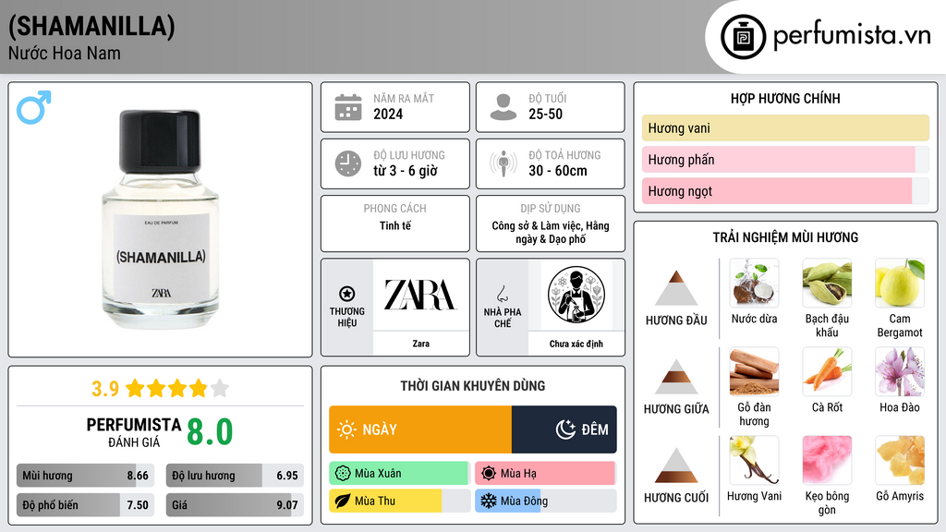Click the Giá 9.07 score bar
The image size is (946, 532).
(x=235, y=505)
